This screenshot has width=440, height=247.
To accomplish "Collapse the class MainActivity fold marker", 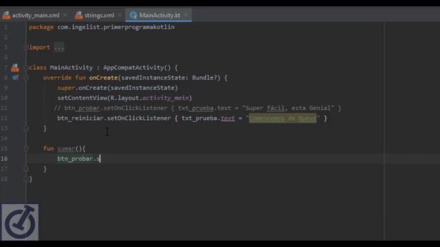I will (26, 67).
